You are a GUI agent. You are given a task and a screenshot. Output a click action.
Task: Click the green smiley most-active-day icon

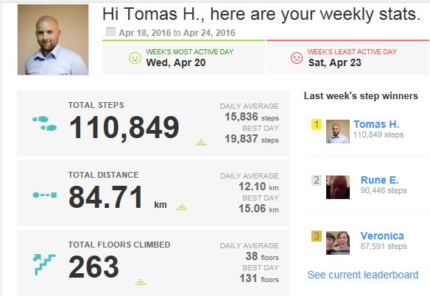135,58
